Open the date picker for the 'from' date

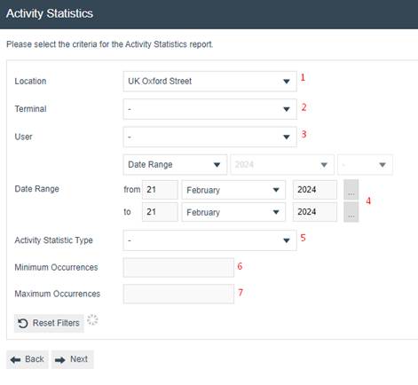pos(351,190)
